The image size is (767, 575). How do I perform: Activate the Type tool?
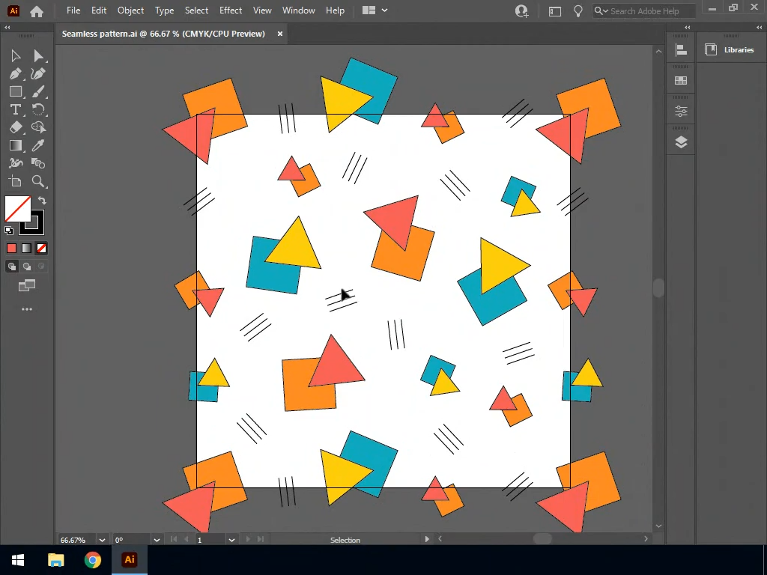click(x=16, y=110)
